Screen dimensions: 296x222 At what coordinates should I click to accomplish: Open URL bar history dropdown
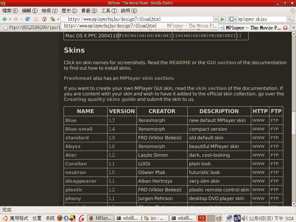point(216,19)
